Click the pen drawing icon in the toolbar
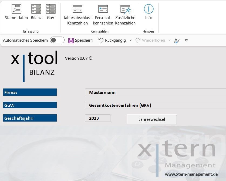 click(x=177, y=41)
